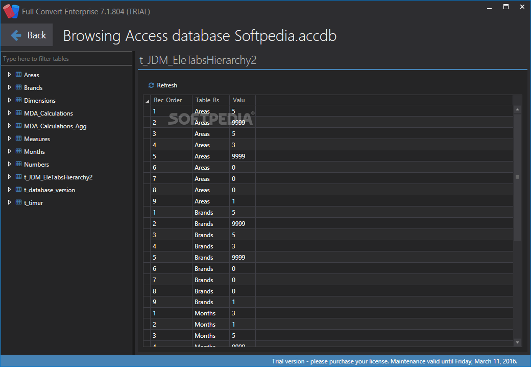Expand the t_database_version node
531x367 pixels.
coord(10,190)
